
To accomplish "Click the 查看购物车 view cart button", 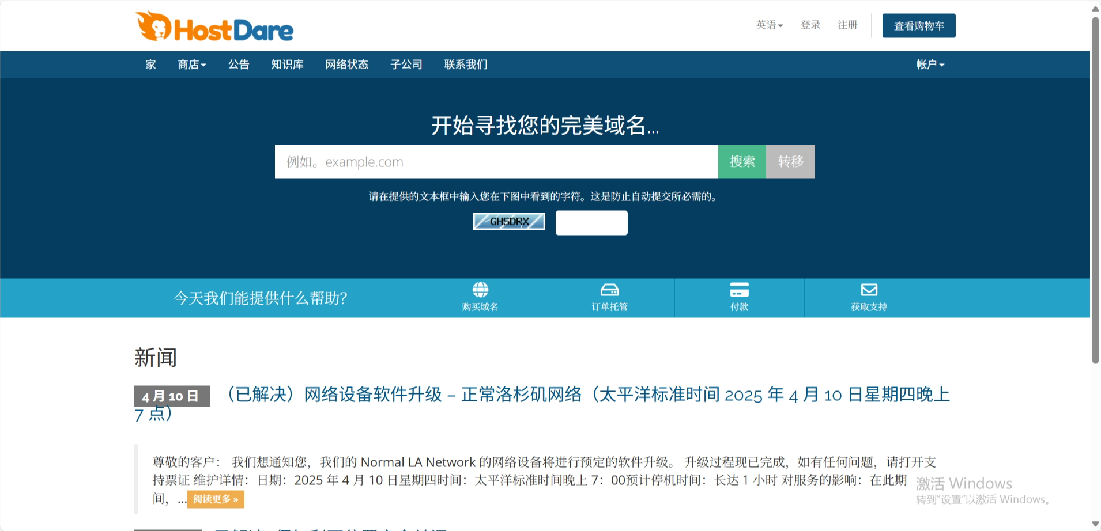I will [918, 26].
